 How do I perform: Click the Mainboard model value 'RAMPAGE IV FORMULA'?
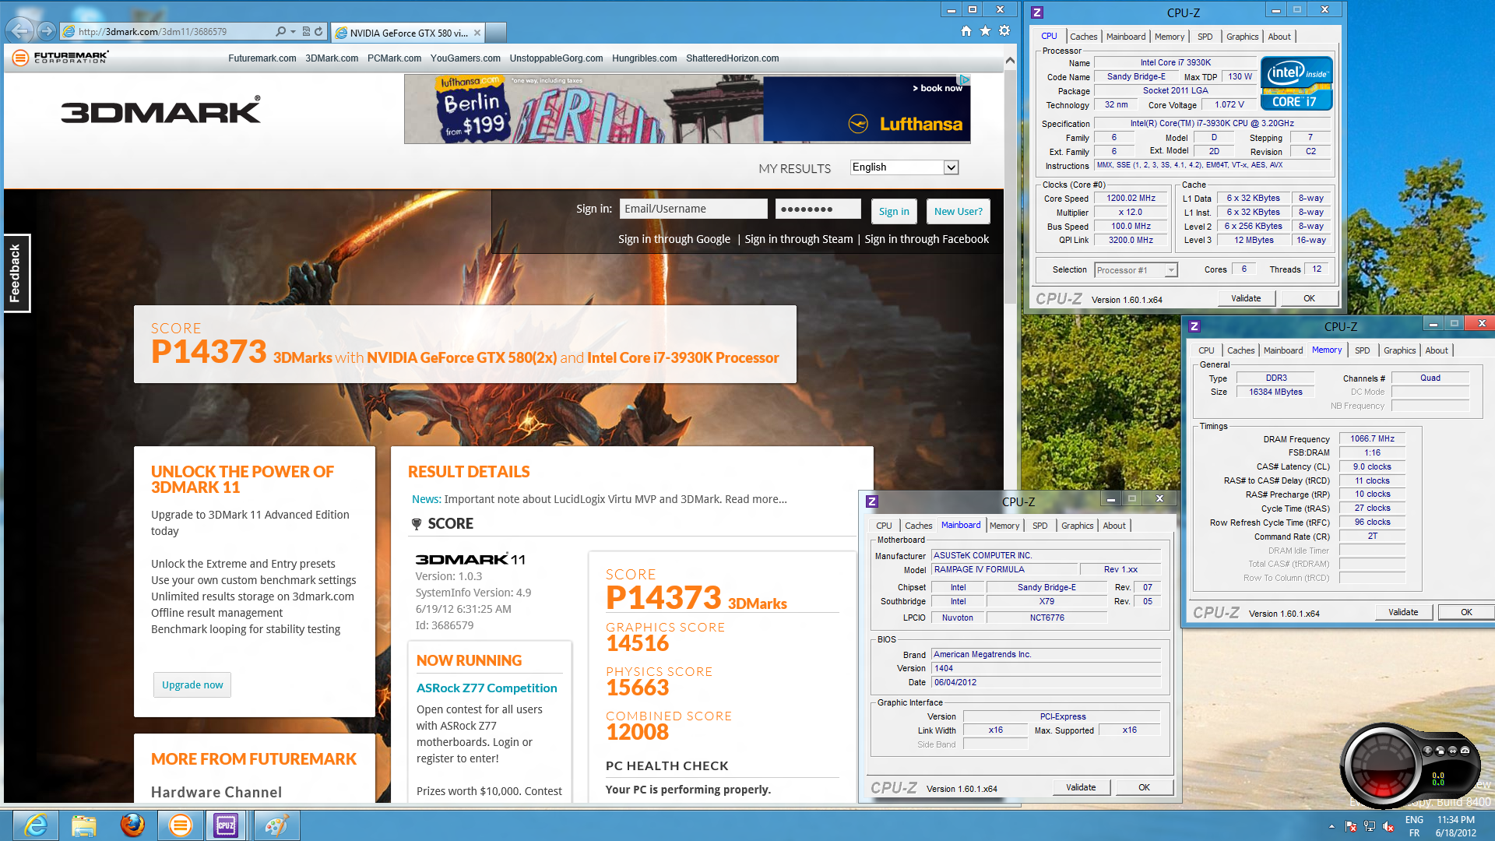pyautogui.click(x=1004, y=569)
